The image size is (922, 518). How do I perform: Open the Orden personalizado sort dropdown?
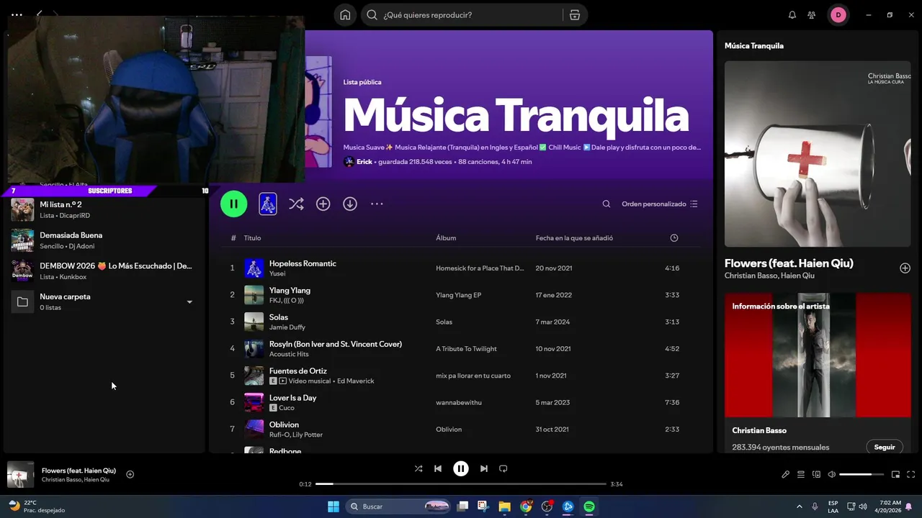660,204
